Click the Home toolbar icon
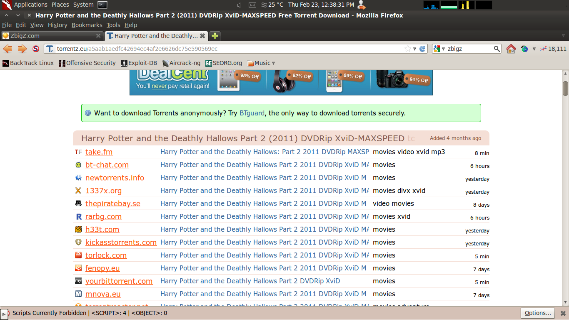 pyautogui.click(x=511, y=49)
